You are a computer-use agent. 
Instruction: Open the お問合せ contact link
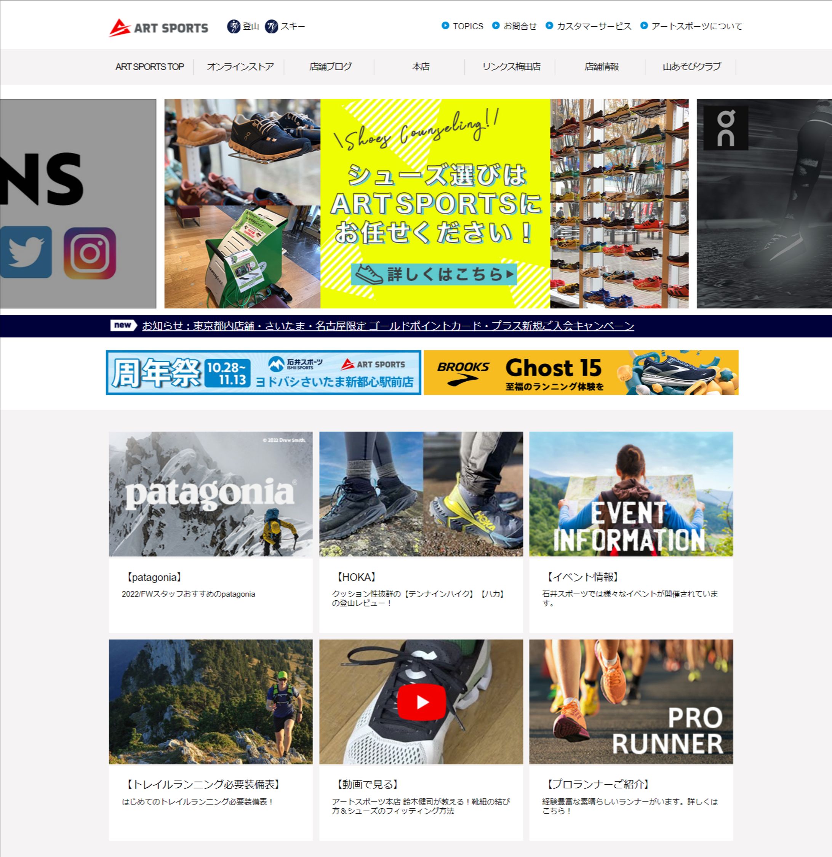520,26
